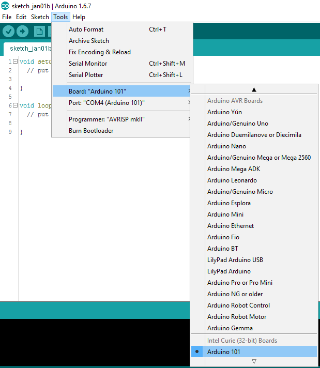Image resolution: width=320 pixels, height=368 pixels.
Task: Open the Help menu
Action: pos(79,17)
